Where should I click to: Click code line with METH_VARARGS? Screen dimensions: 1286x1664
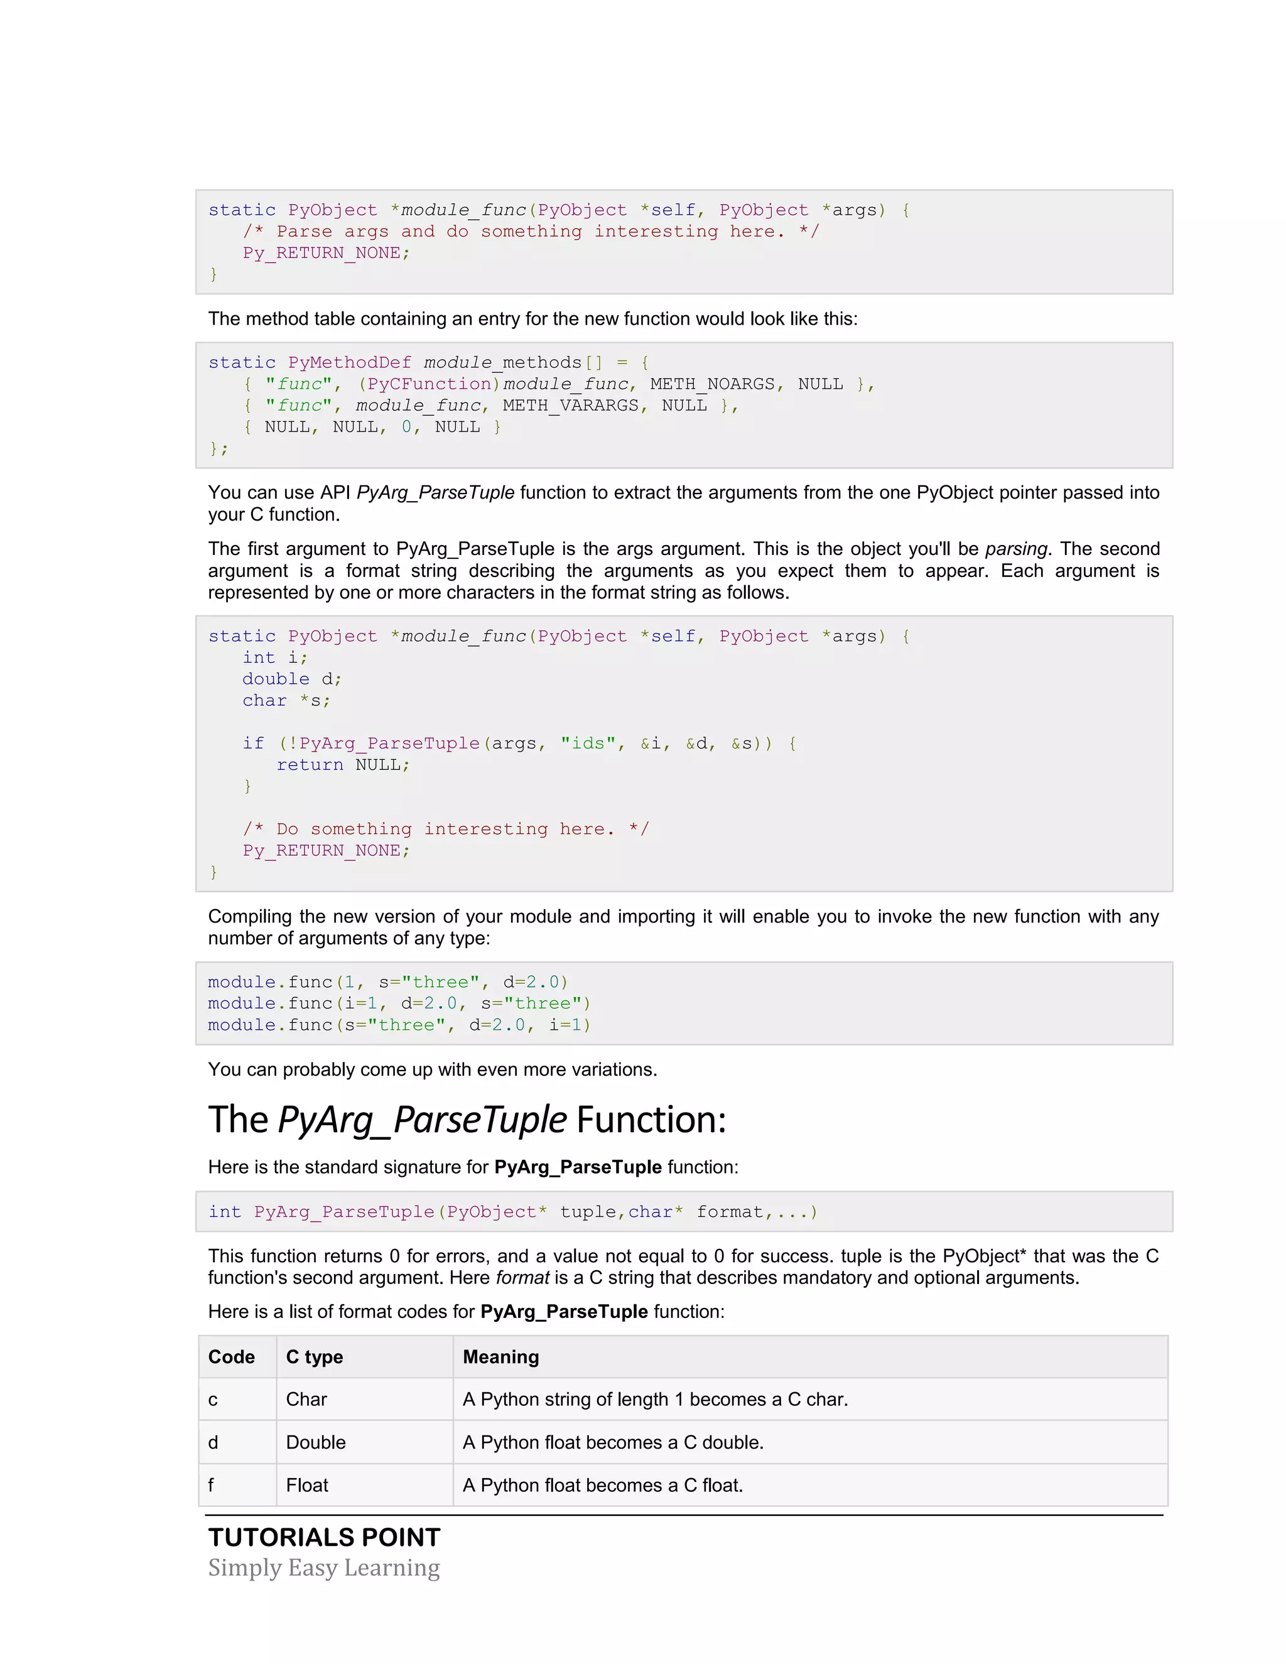pos(490,406)
